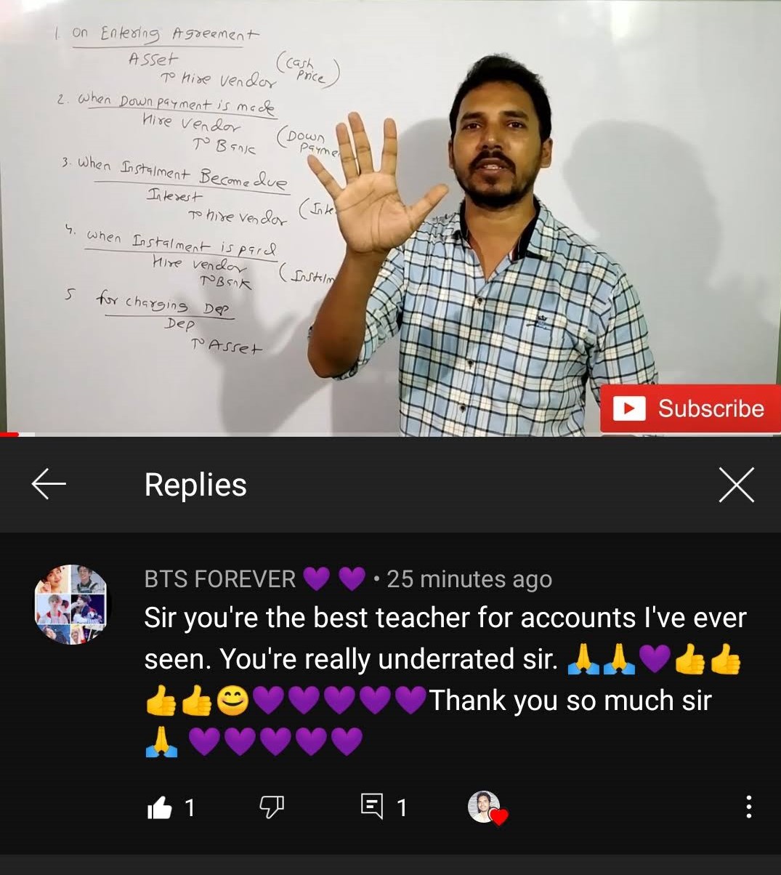This screenshot has height=875, width=781.
Task: Open BTS FOREVER's profile picture
Action: click(x=71, y=604)
